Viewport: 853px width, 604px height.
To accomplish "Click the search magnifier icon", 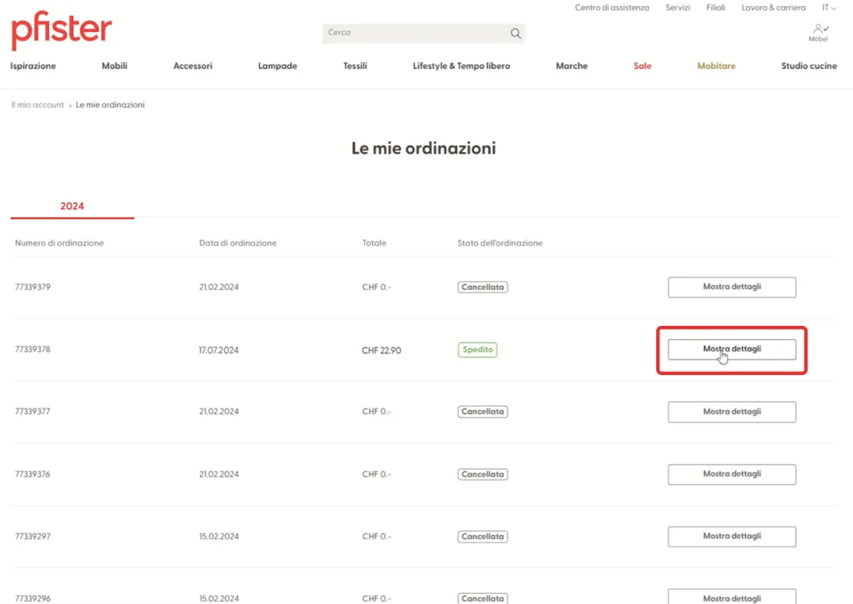I will pyautogui.click(x=515, y=33).
